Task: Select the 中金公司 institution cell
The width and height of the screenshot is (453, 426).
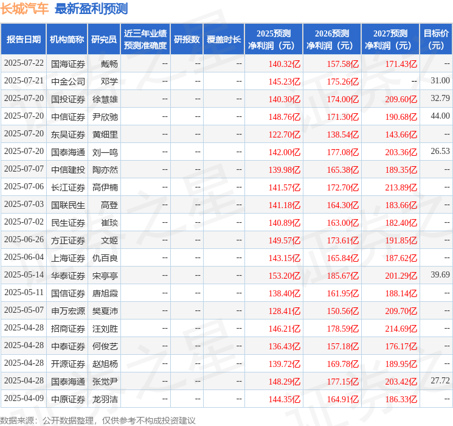Action: click(68, 82)
